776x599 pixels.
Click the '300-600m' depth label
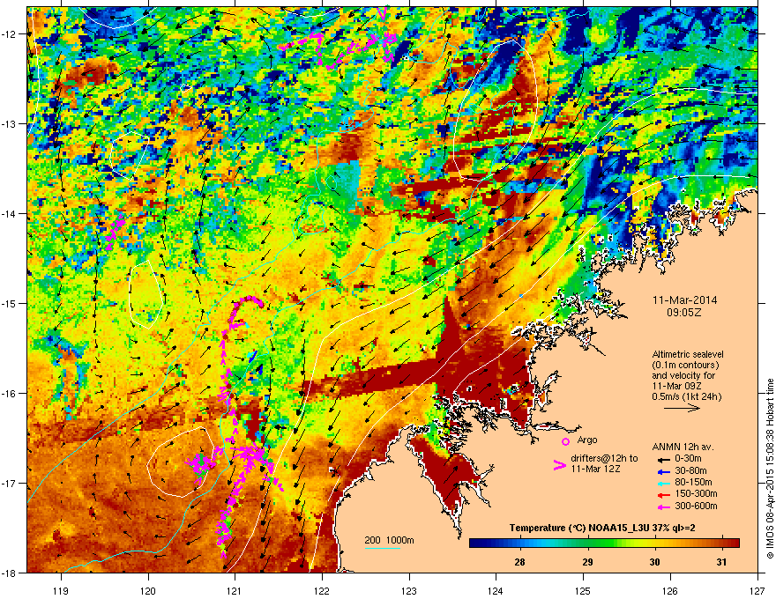[x=696, y=507]
